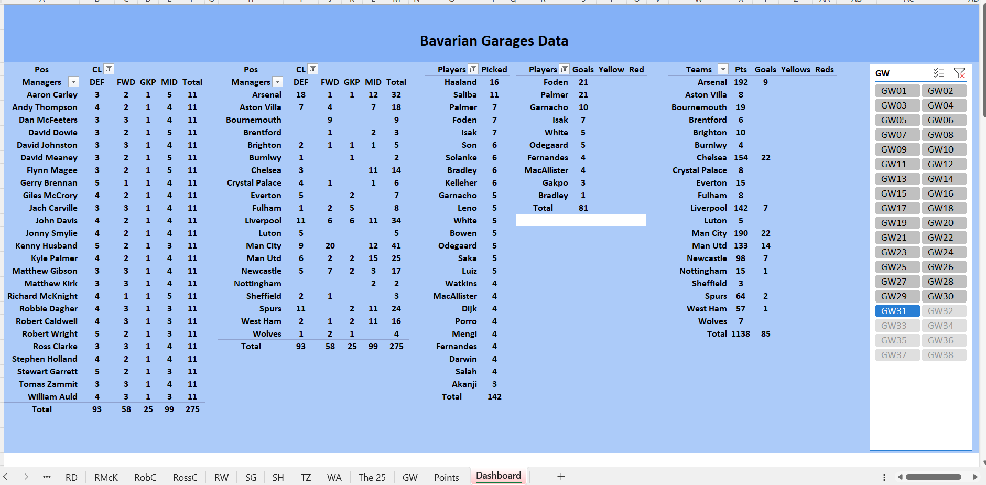The image size is (986, 485).
Task: Switch to the WA sheet tab
Action: pyautogui.click(x=334, y=477)
